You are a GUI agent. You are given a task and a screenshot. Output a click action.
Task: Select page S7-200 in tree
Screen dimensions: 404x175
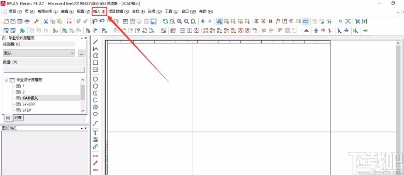point(29,104)
